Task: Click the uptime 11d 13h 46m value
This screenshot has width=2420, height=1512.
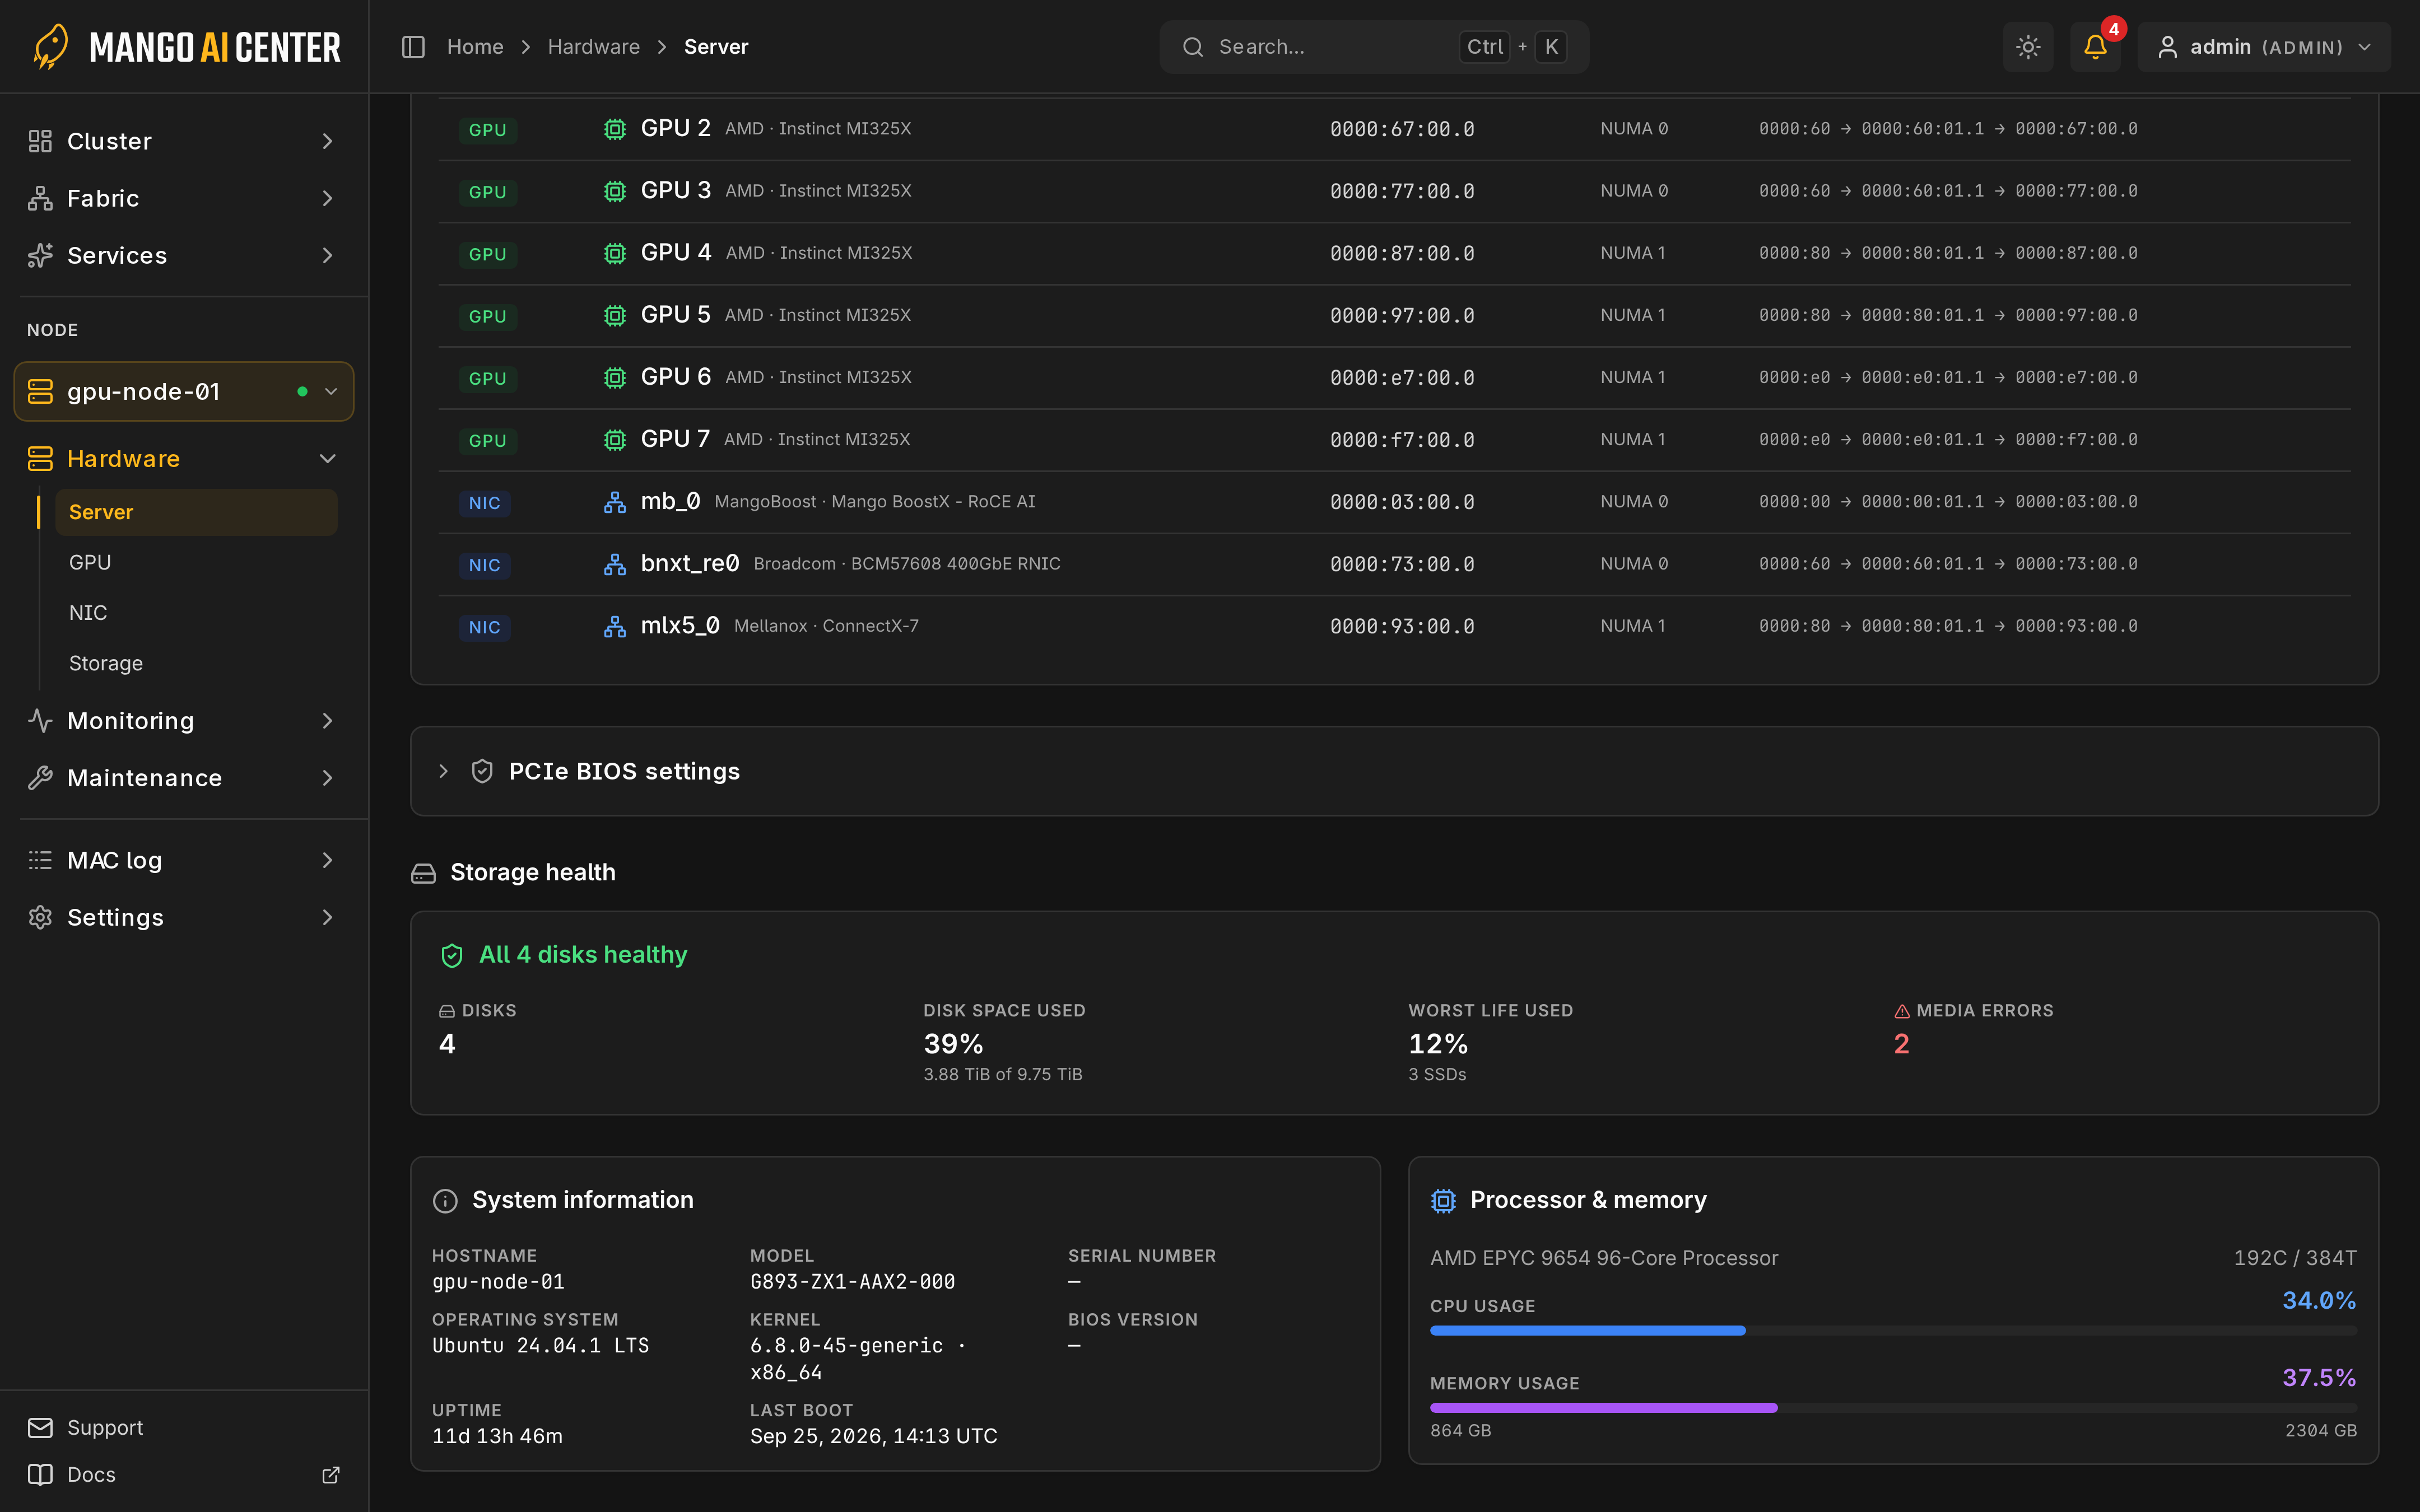Action: click(x=497, y=1436)
